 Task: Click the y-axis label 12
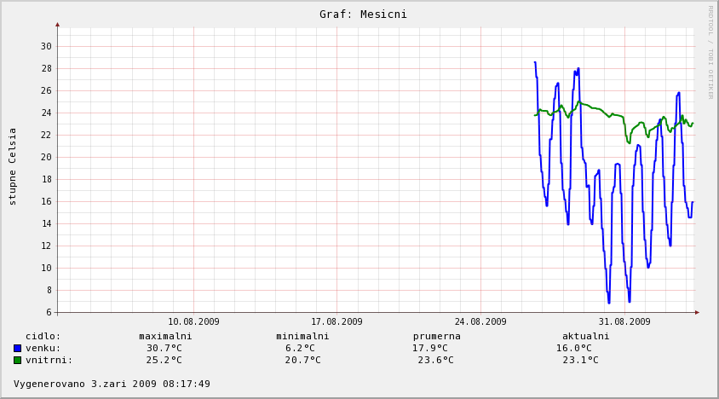click(x=46, y=246)
